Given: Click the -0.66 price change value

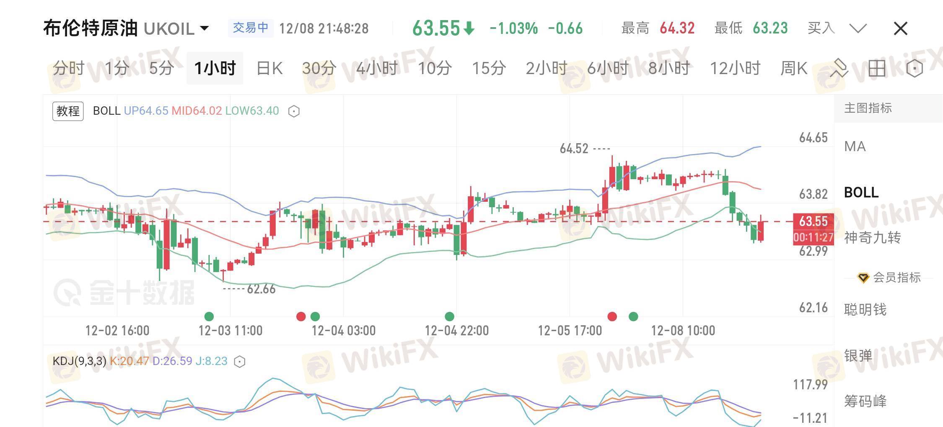Looking at the screenshot, I should [x=565, y=28].
